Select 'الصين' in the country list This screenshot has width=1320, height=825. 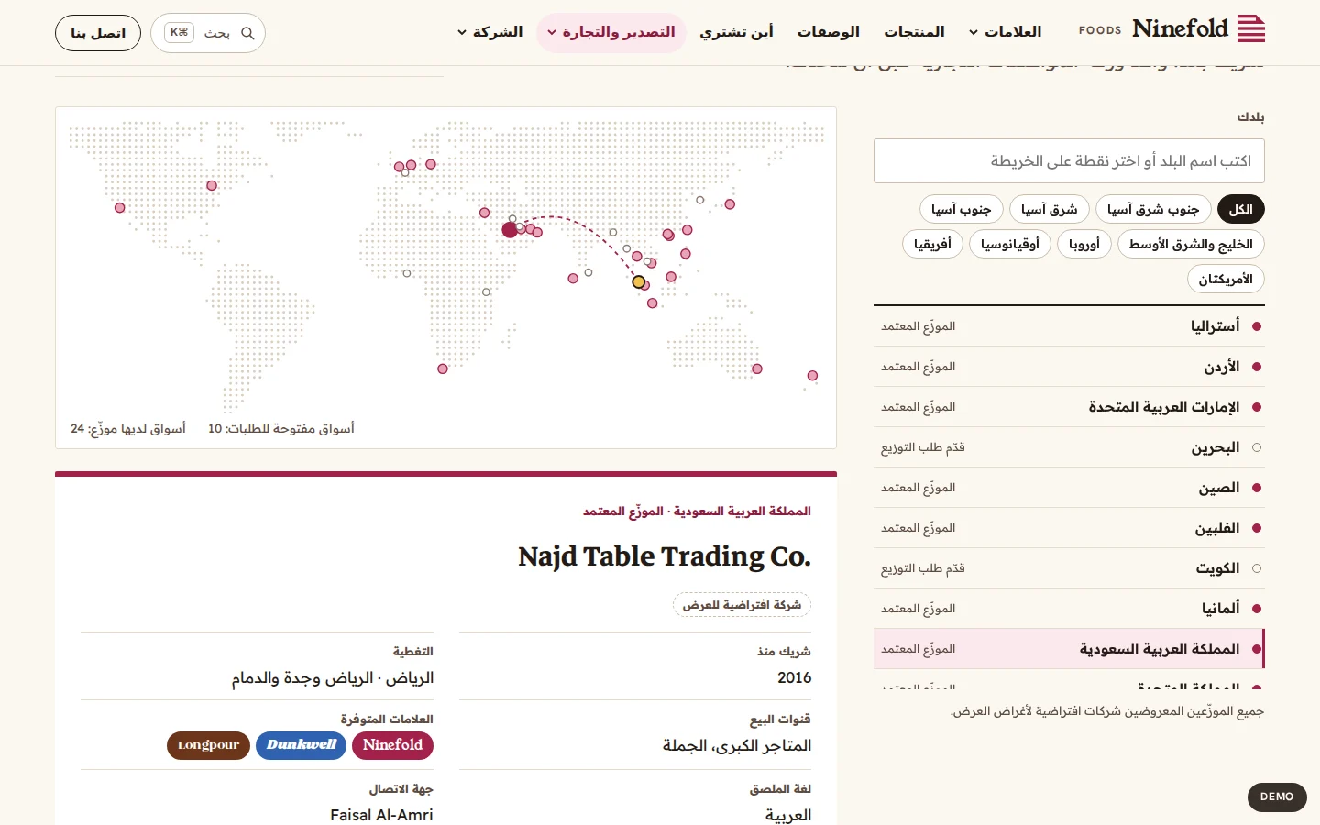(x=1069, y=488)
